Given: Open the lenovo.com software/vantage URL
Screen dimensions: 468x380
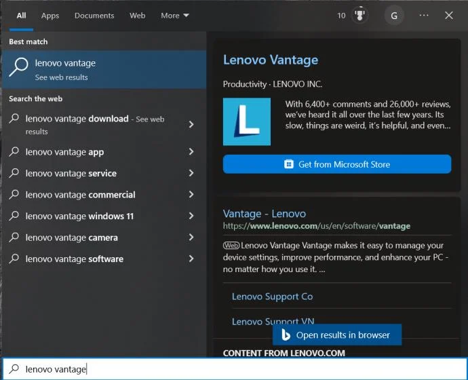Looking at the screenshot, I should [317, 226].
